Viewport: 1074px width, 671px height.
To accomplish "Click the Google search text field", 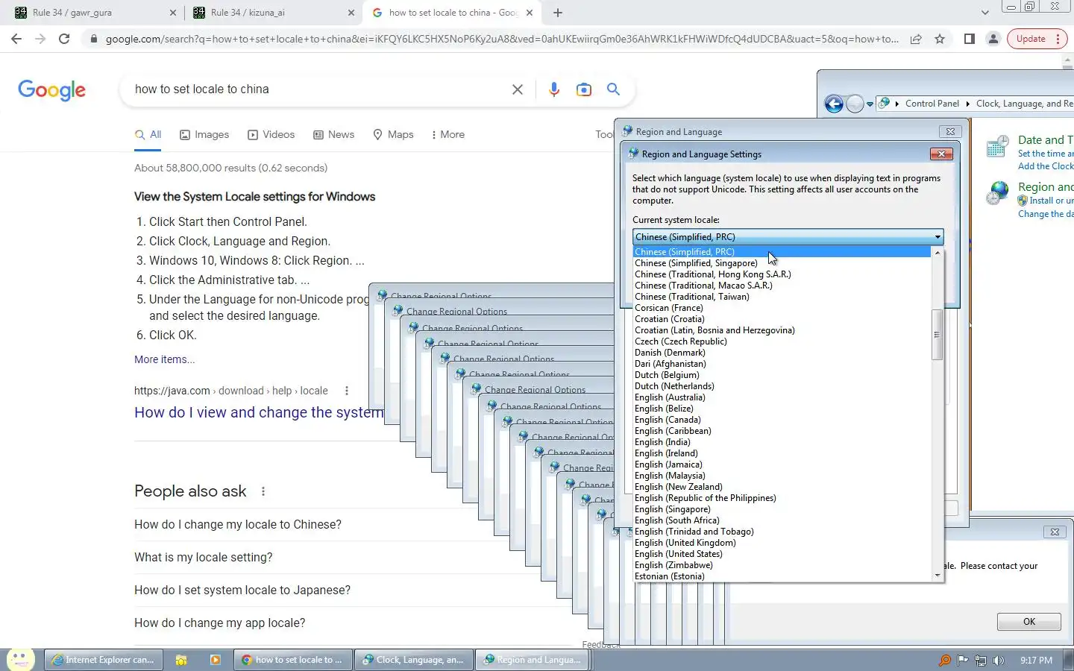I will (317, 89).
